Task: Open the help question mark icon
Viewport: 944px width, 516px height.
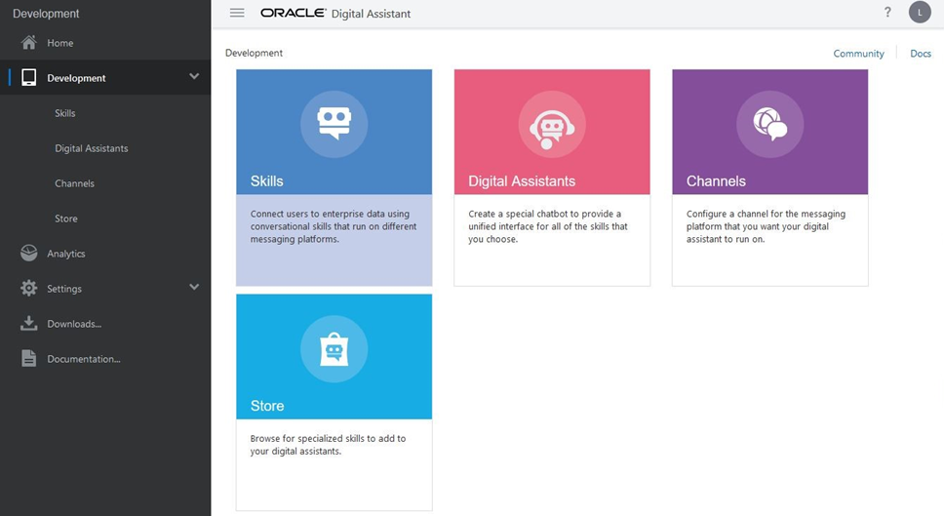Action: (x=887, y=12)
